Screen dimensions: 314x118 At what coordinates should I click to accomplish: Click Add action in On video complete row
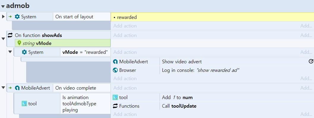[x=125, y=88]
